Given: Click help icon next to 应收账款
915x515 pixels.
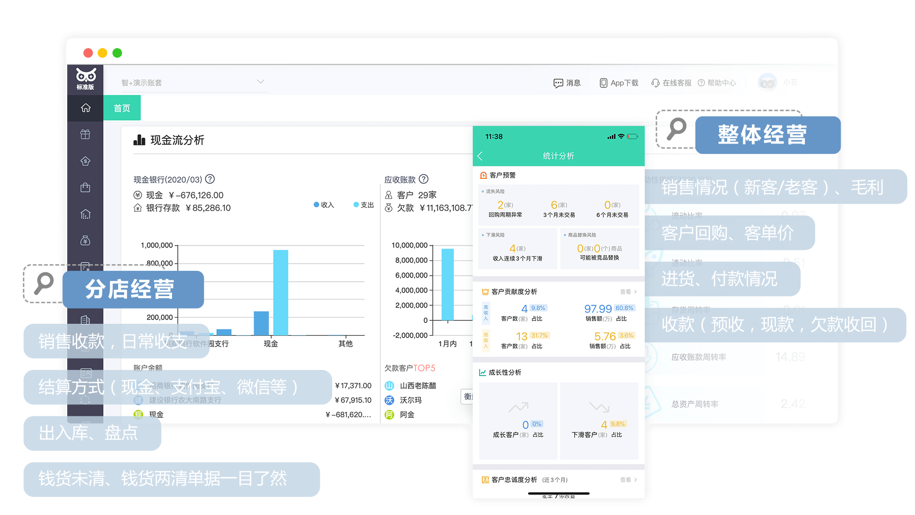Looking at the screenshot, I should [424, 179].
